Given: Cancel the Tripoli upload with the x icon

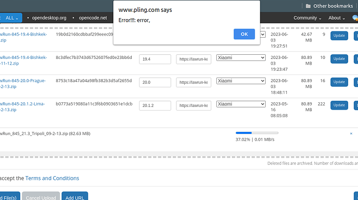Looking at the screenshot, I should [x=351, y=133].
